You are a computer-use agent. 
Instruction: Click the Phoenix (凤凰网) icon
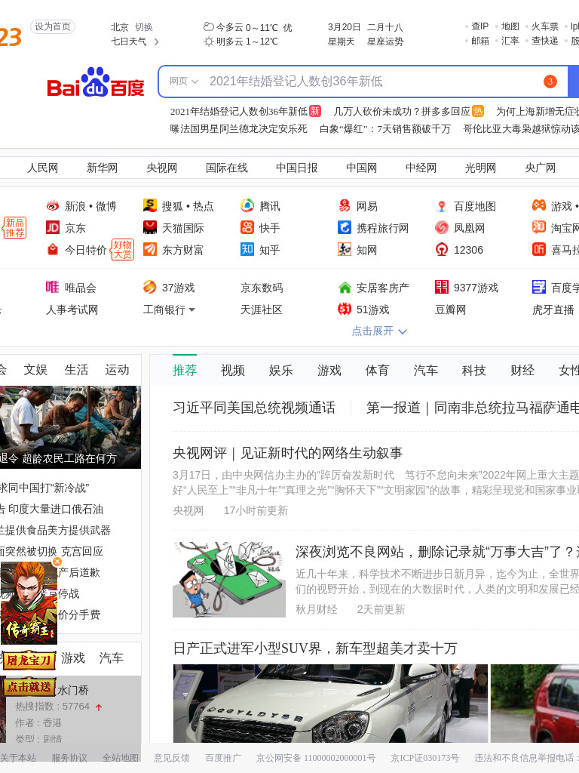[442, 227]
